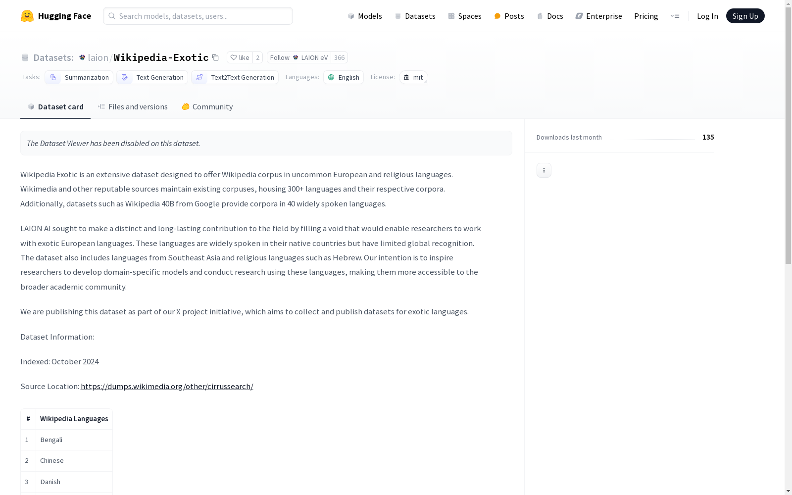The image size is (792, 495).
Task: Click the search magnifier icon
Action: 112,16
